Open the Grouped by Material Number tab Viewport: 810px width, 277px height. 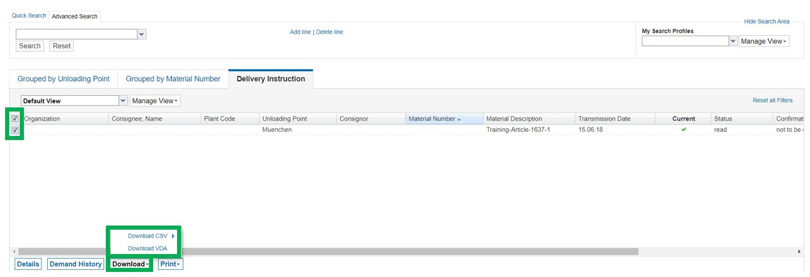[x=173, y=79]
